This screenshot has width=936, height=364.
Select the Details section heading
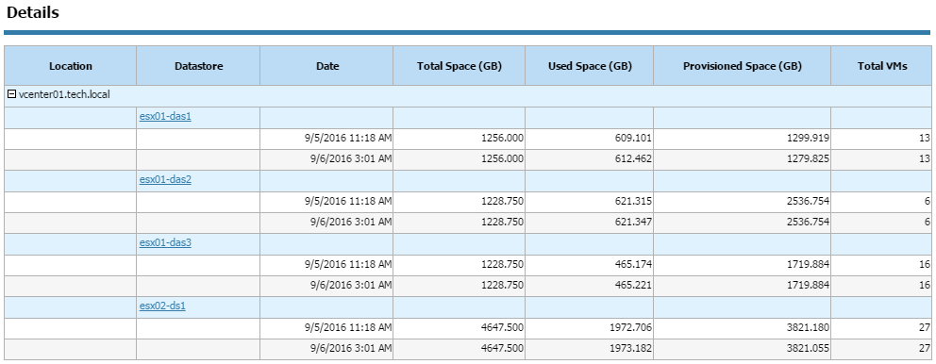(33, 12)
